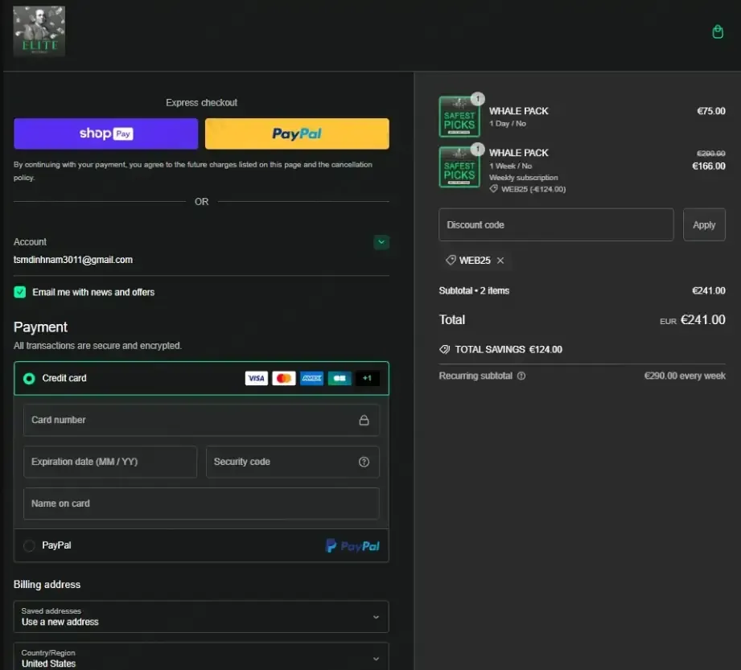Screen dimensions: 741x670
Task: Remove the WEB25 discount code
Action: [500, 261]
